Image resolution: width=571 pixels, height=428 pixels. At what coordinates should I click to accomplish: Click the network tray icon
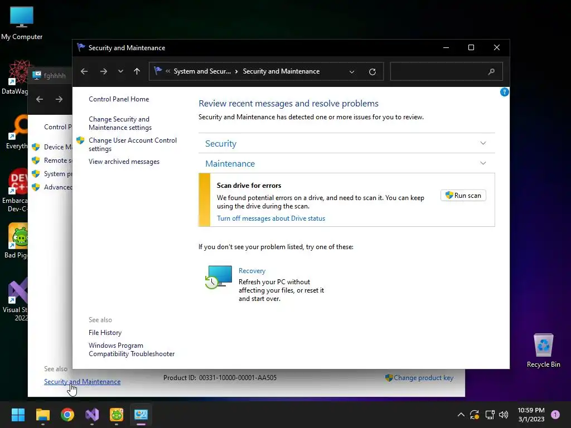[x=490, y=415]
